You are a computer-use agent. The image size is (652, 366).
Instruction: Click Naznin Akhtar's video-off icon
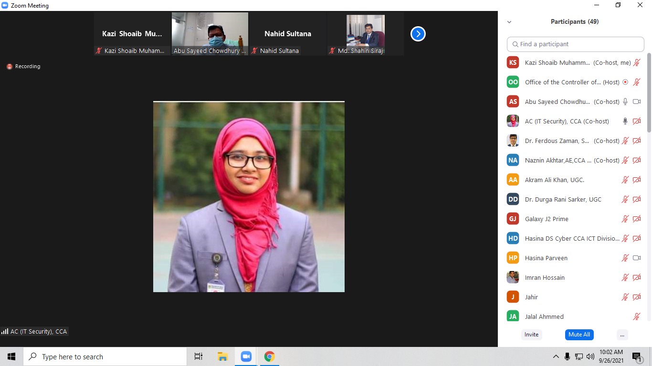(636, 160)
